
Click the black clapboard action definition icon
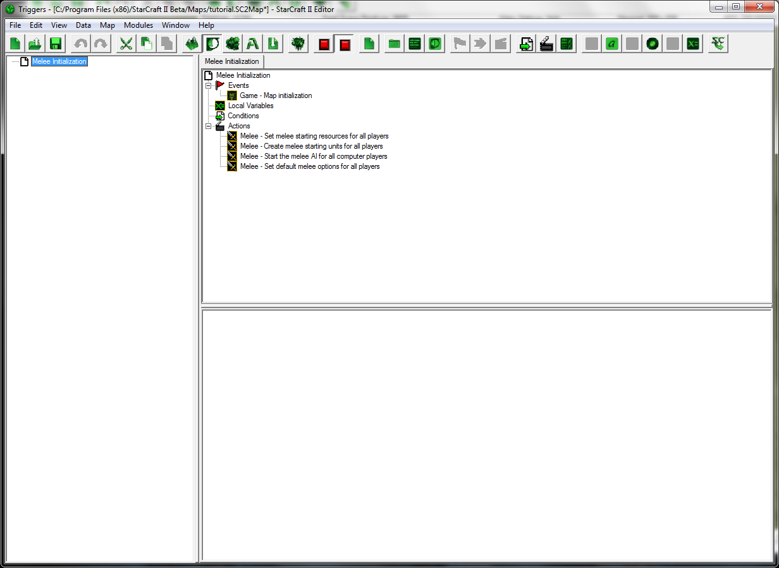coord(546,44)
